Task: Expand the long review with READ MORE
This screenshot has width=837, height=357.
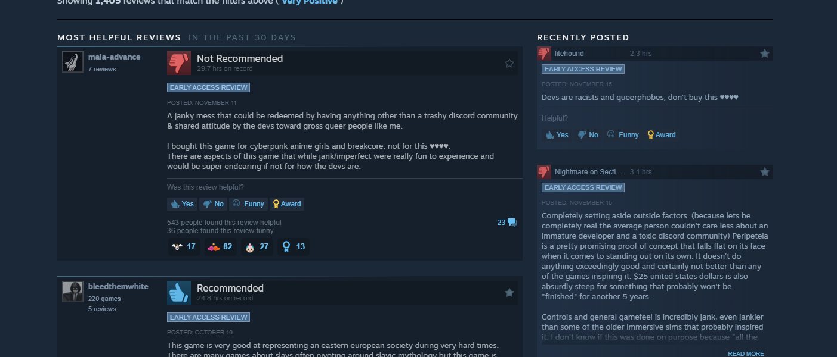Action: (x=746, y=353)
